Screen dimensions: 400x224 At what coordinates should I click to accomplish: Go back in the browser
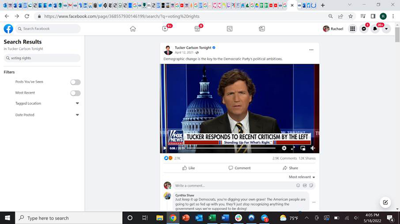click(x=7, y=16)
